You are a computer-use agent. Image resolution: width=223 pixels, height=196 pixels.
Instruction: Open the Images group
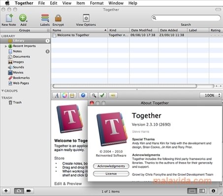coord(18,62)
